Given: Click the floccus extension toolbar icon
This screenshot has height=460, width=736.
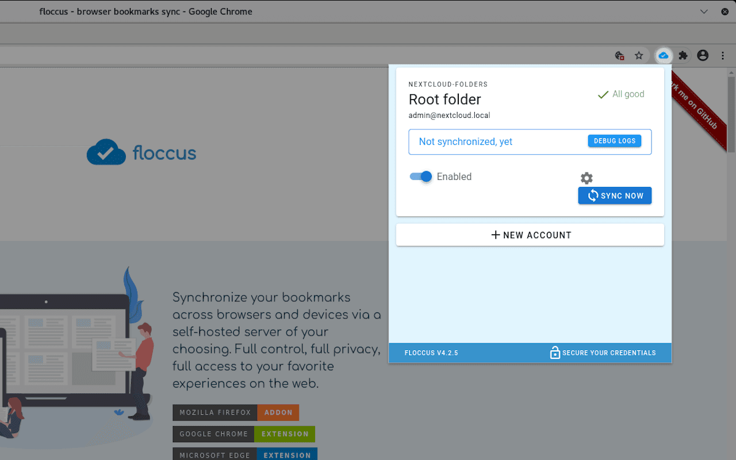Looking at the screenshot, I should (x=664, y=56).
